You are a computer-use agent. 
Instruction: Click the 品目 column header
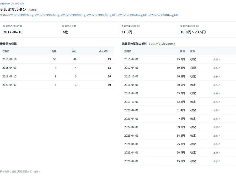[54, 51]
